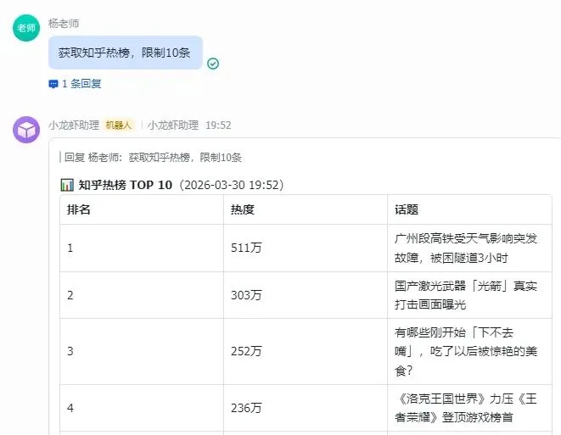The image size is (561, 435).
Task: Click the blue chat bubble reply icon
Action: (x=53, y=84)
